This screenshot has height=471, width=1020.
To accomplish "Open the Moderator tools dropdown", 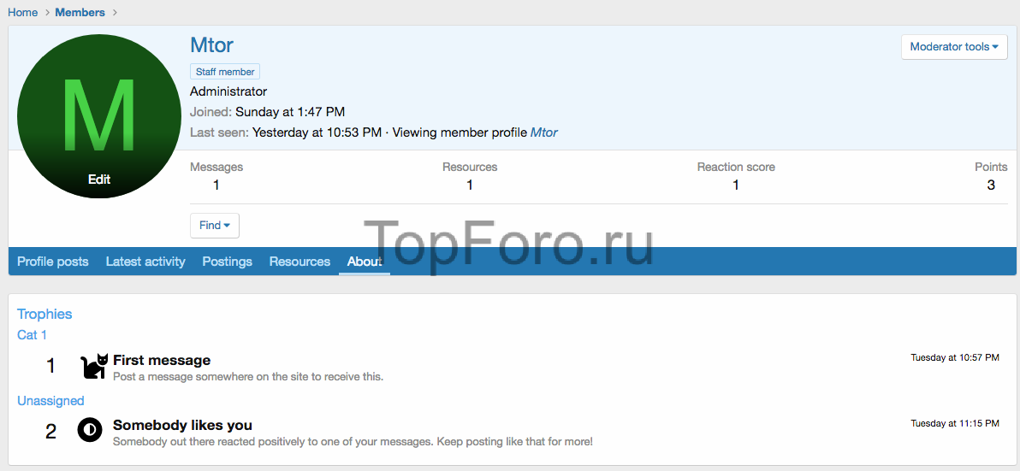I will tap(953, 47).
